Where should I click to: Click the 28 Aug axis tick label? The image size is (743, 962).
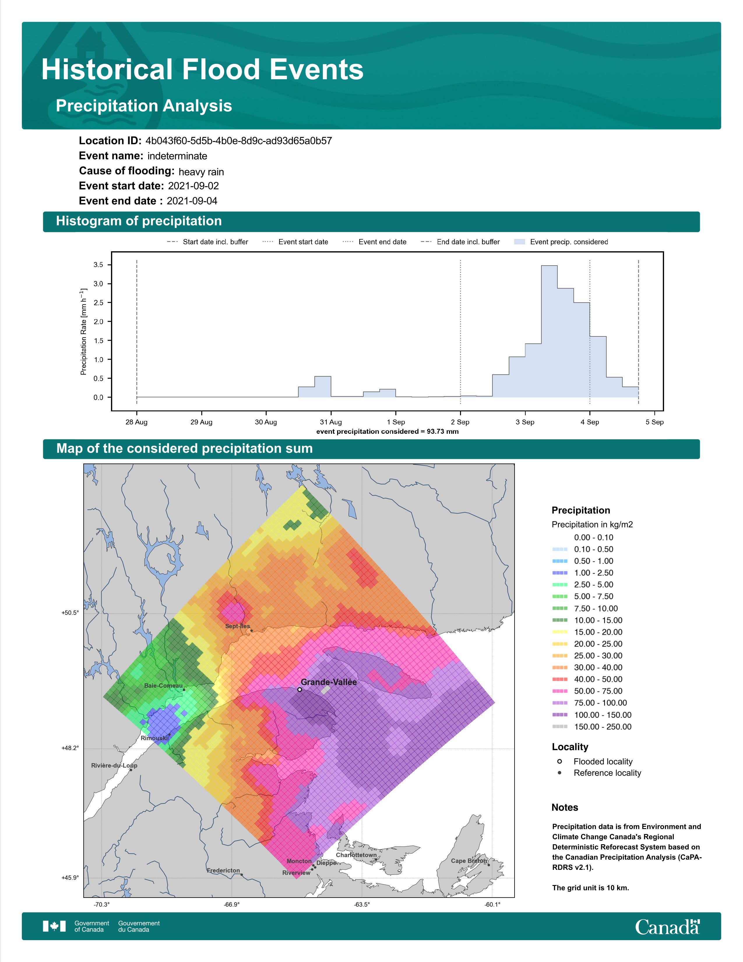tap(136, 422)
